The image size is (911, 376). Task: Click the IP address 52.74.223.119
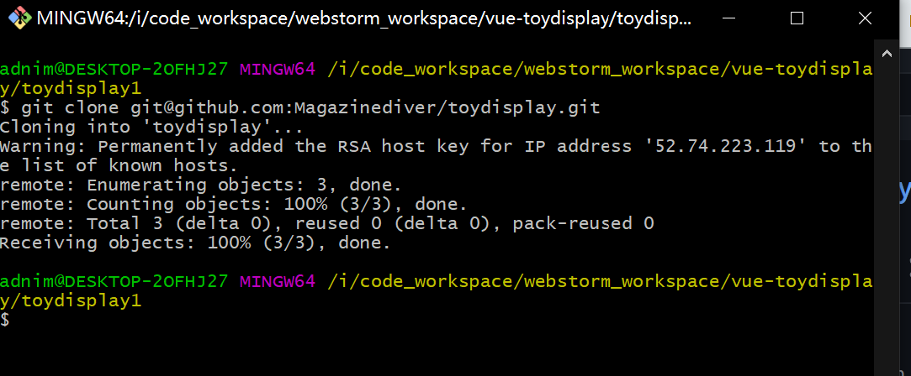pos(730,146)
